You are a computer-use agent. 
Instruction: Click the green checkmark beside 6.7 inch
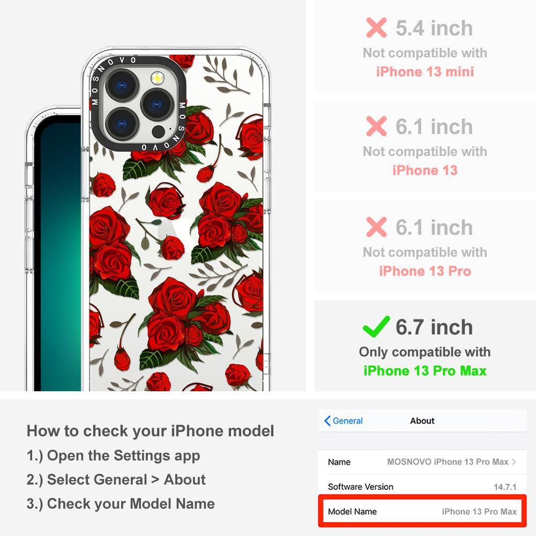pos(376,326)
